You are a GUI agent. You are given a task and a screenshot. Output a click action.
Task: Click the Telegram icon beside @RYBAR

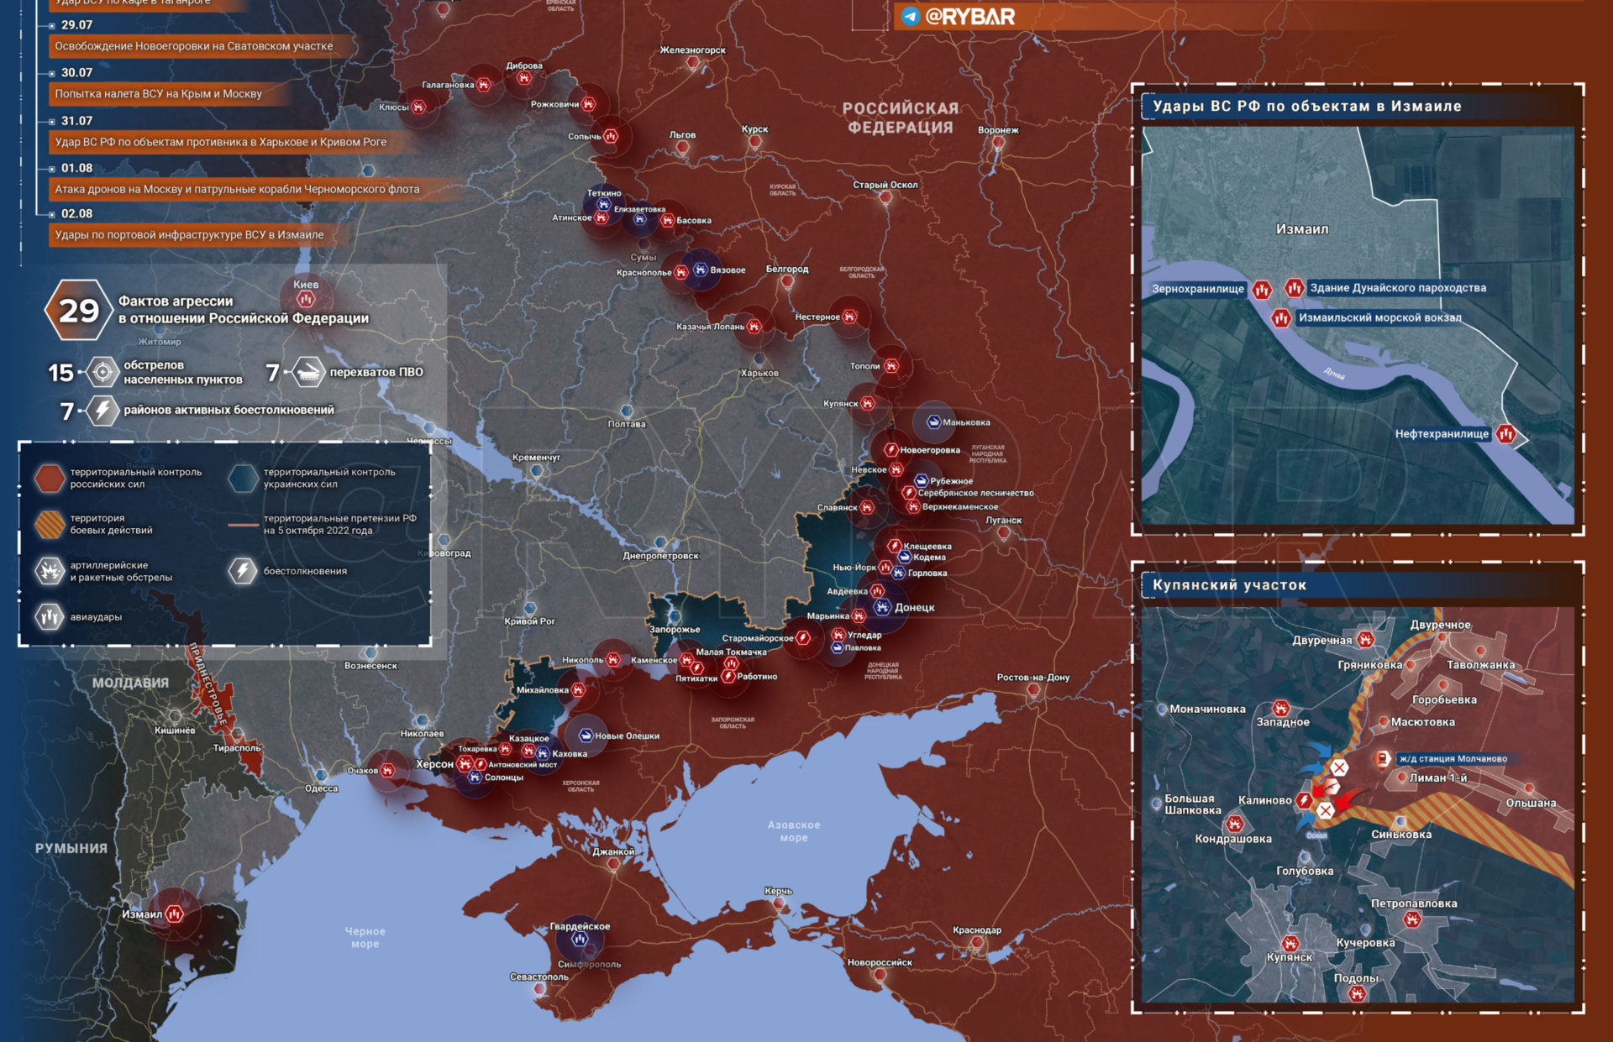[910, 17]
